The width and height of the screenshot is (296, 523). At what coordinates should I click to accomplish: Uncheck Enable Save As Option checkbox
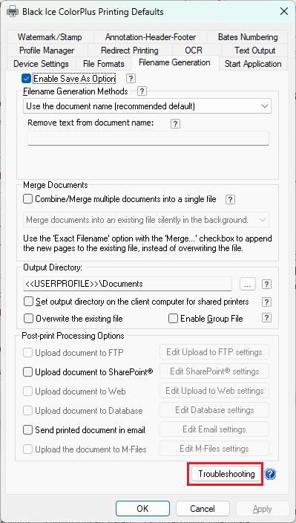(26, 79)
